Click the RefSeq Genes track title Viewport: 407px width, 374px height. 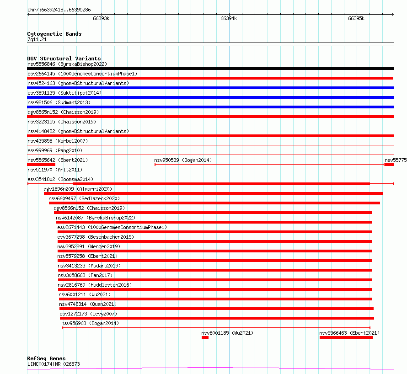46,359
